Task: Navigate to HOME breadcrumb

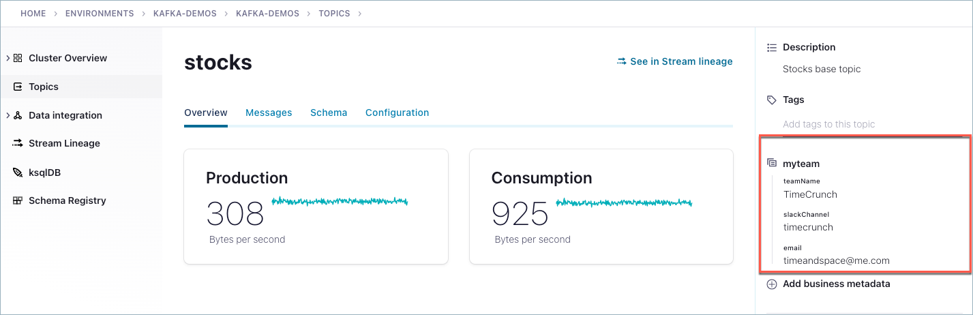Action: pyautogui.click(x=33, y=14)
